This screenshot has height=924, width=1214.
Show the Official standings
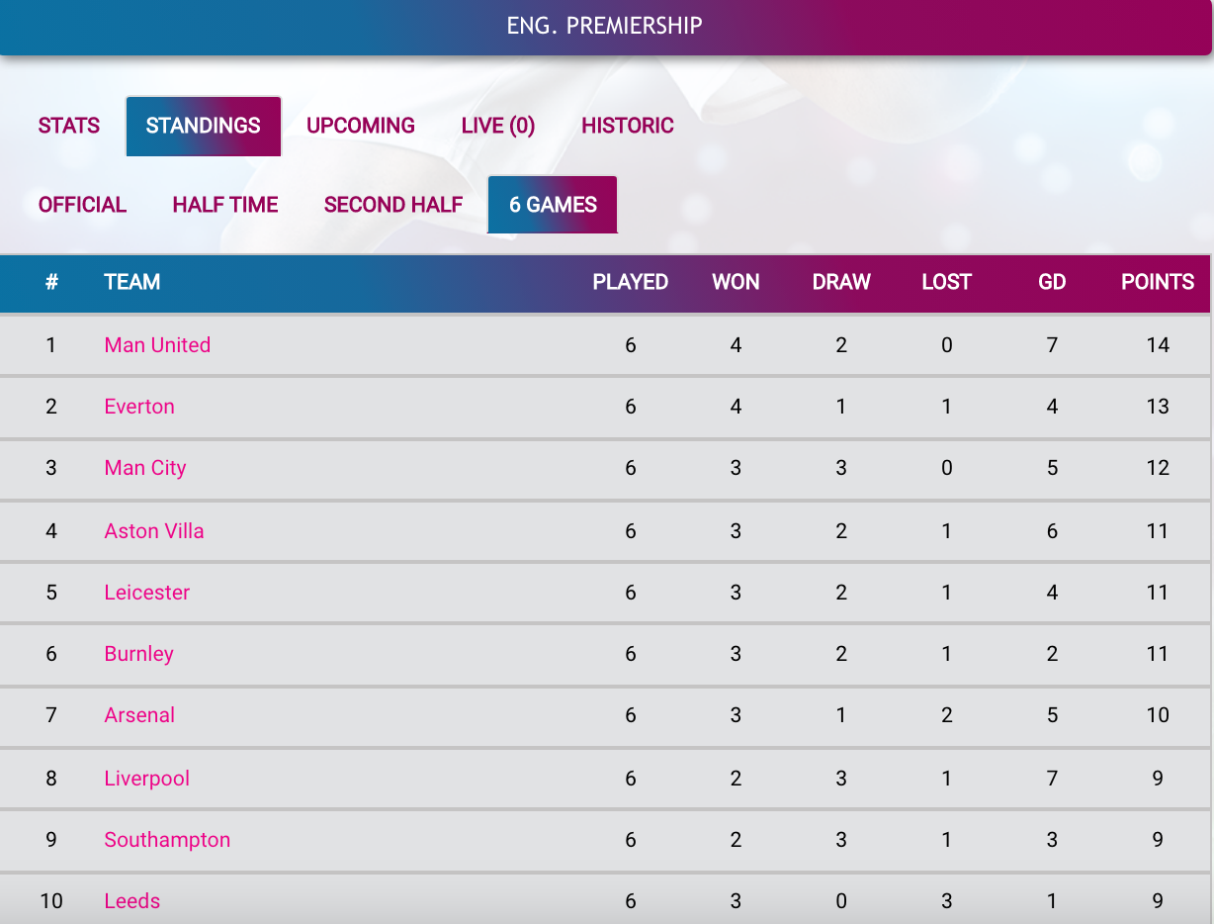pos(82,205)
